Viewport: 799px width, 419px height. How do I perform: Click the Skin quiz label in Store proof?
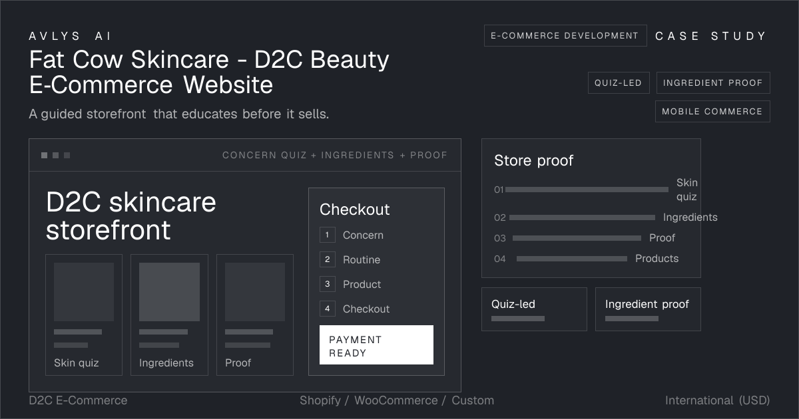(687, 190)
